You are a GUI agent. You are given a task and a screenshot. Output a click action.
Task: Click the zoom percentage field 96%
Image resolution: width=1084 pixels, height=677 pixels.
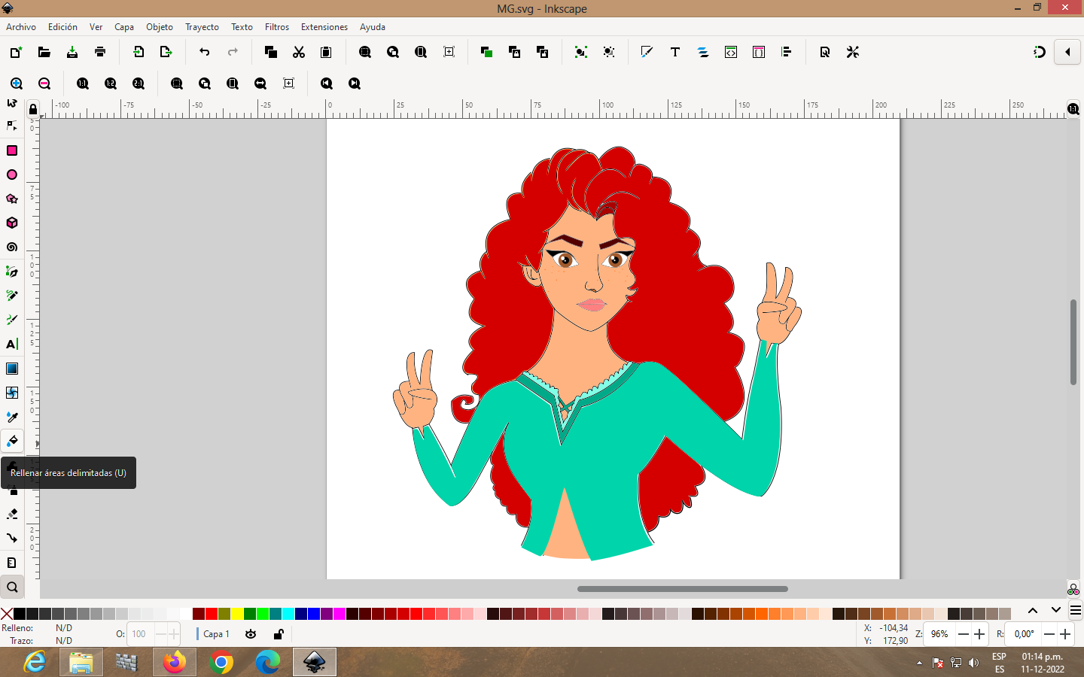(939, 634)
